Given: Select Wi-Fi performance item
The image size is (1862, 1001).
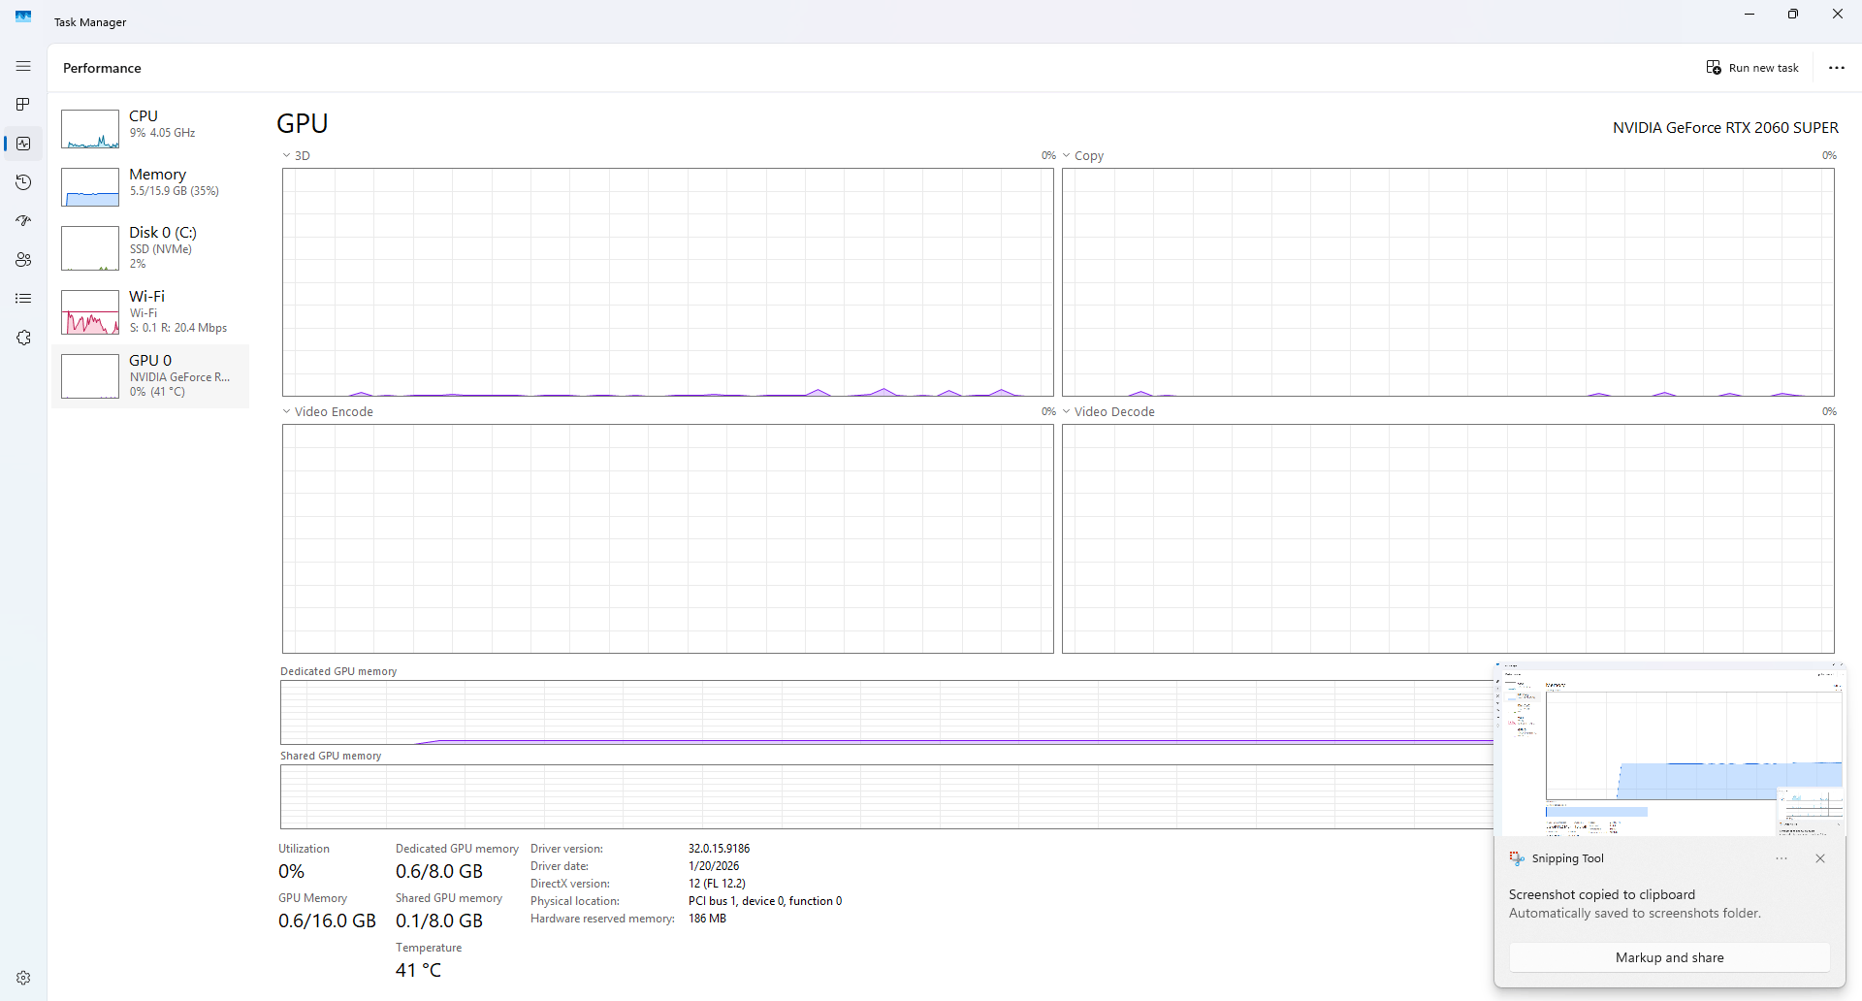Looking at the screenshot, I should pyautogui.click(x=150, y=312).
